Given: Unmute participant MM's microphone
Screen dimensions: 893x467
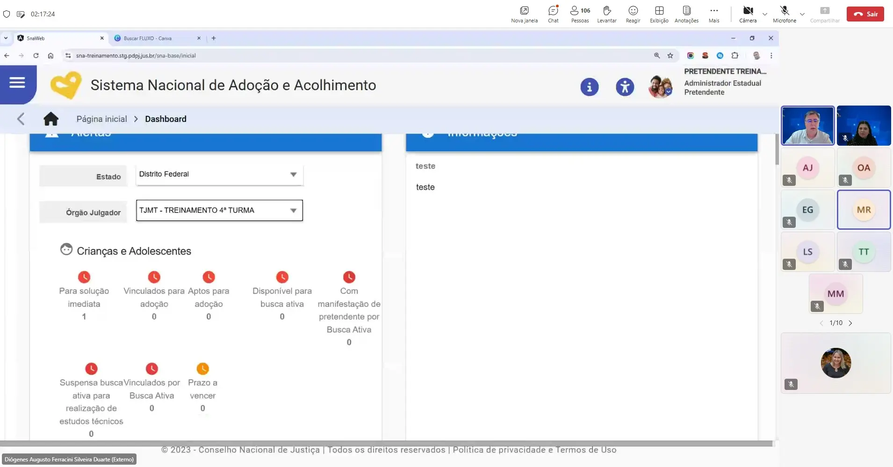Looking at the screenshot, I should pyautogui.click(x=817, y=306).
